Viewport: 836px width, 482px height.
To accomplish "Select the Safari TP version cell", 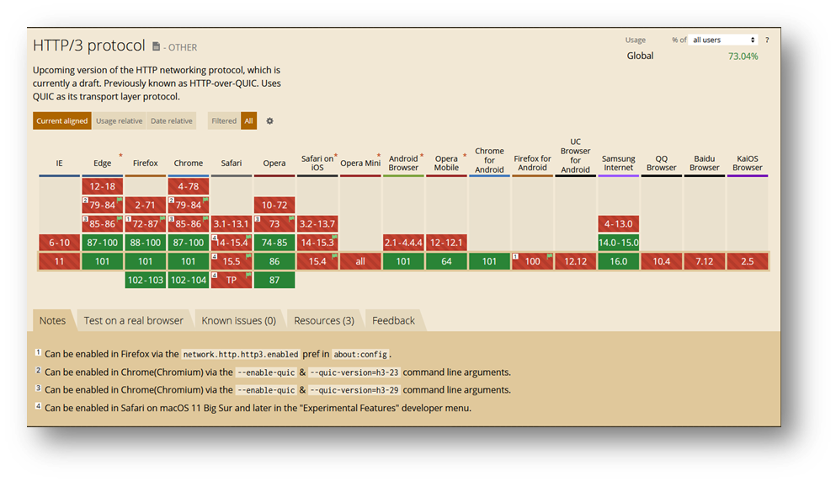I will (x=231, y=281).
